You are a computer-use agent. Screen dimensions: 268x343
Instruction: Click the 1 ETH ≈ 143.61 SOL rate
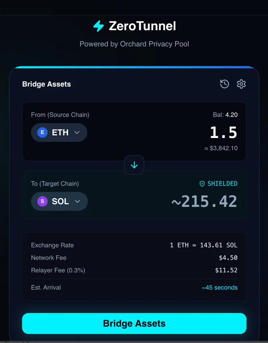[204, 245]
